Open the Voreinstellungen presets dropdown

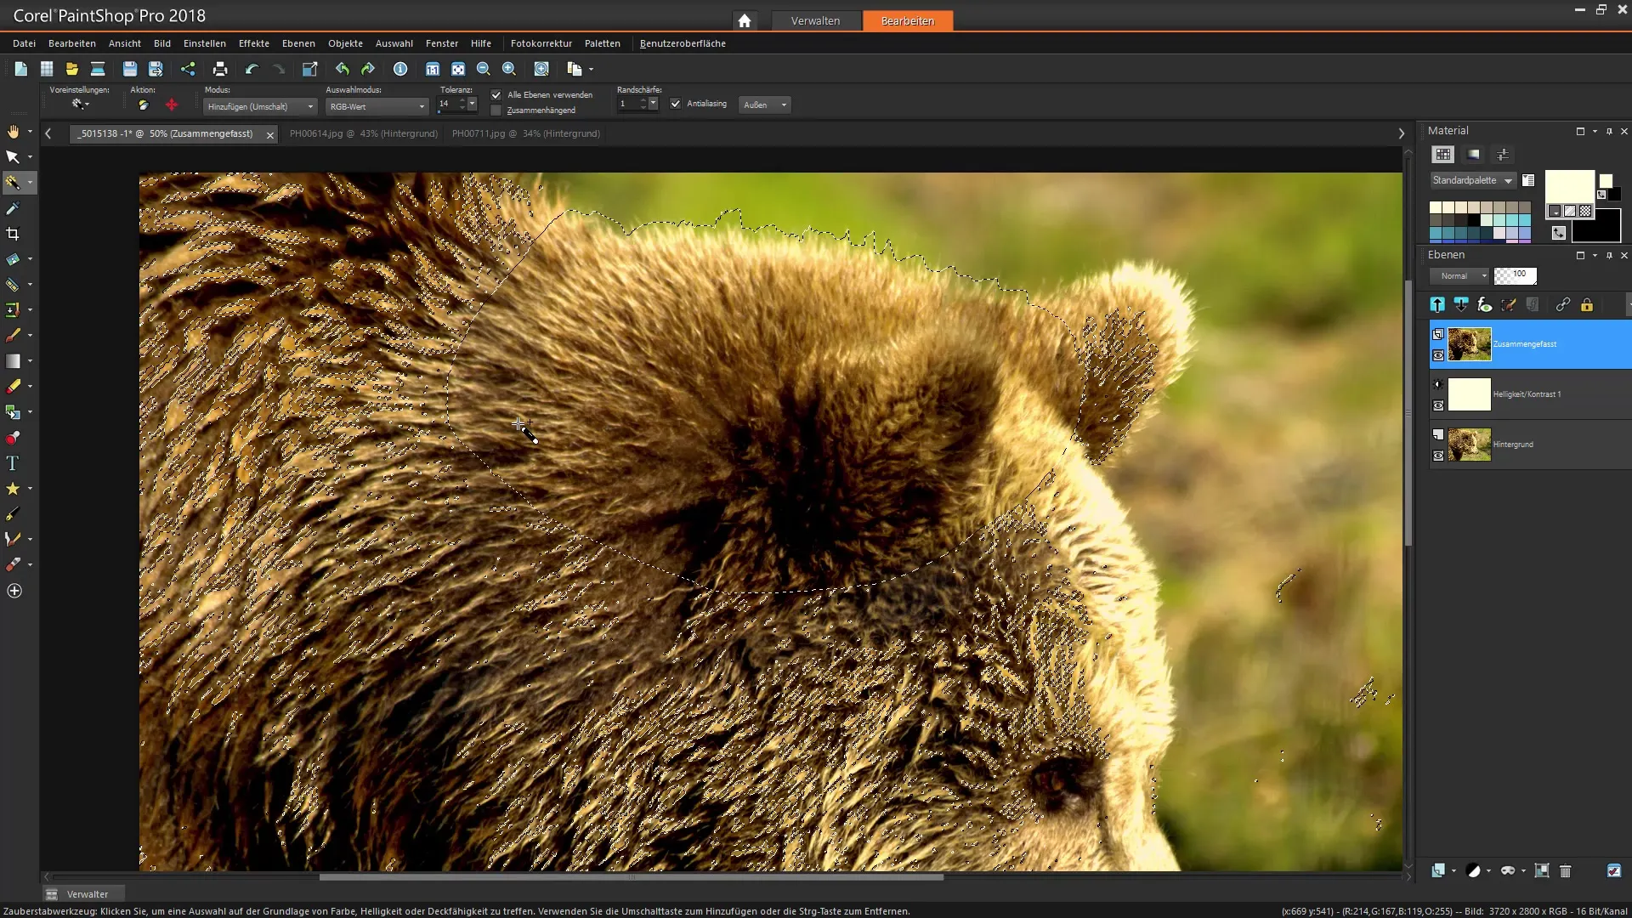[81, 104]
